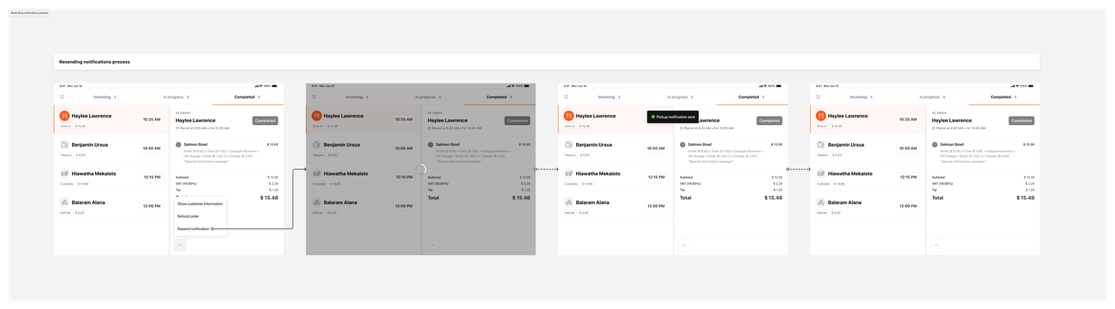Choose Resend notification from context menu
1115x309 pixels.
(200, 229)
